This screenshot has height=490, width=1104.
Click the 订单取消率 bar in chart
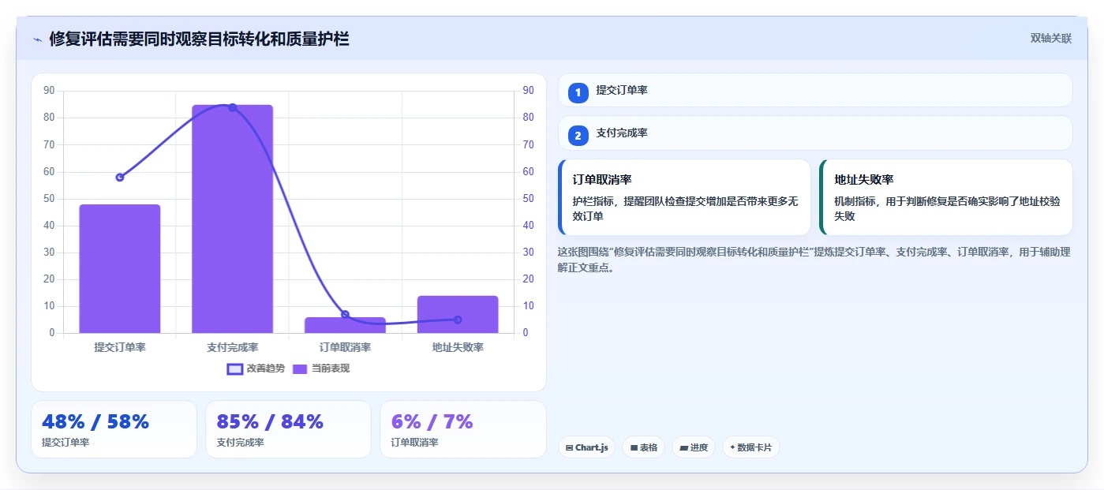coord(345,325)
